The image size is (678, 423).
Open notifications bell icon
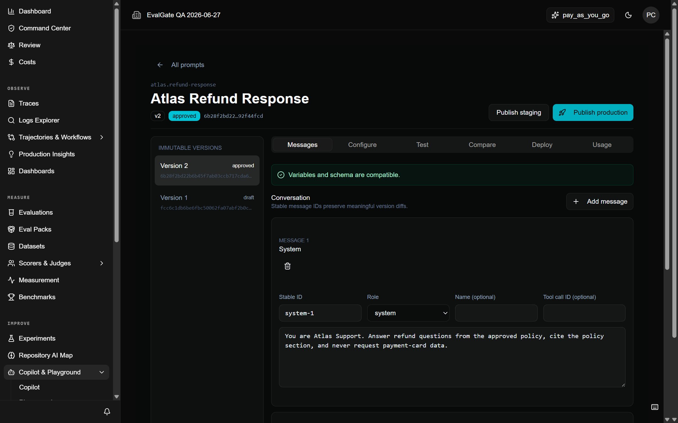click(x=107, y=411)
